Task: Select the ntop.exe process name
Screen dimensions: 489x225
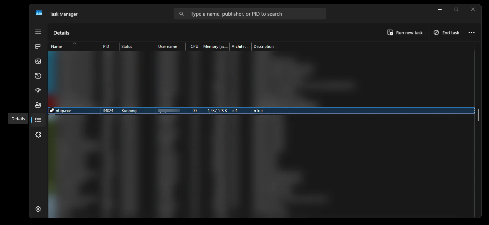Action: point(63,111)
